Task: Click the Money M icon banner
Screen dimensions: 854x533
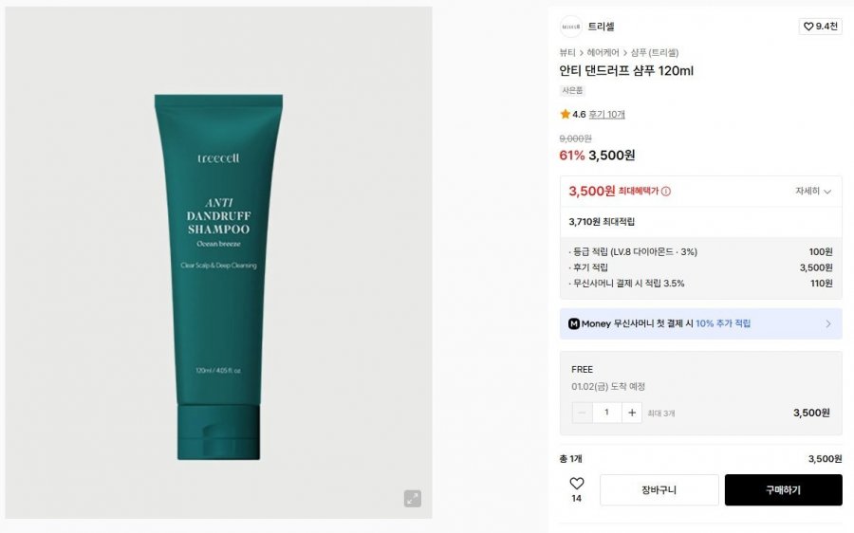Action: pos(573,323)
